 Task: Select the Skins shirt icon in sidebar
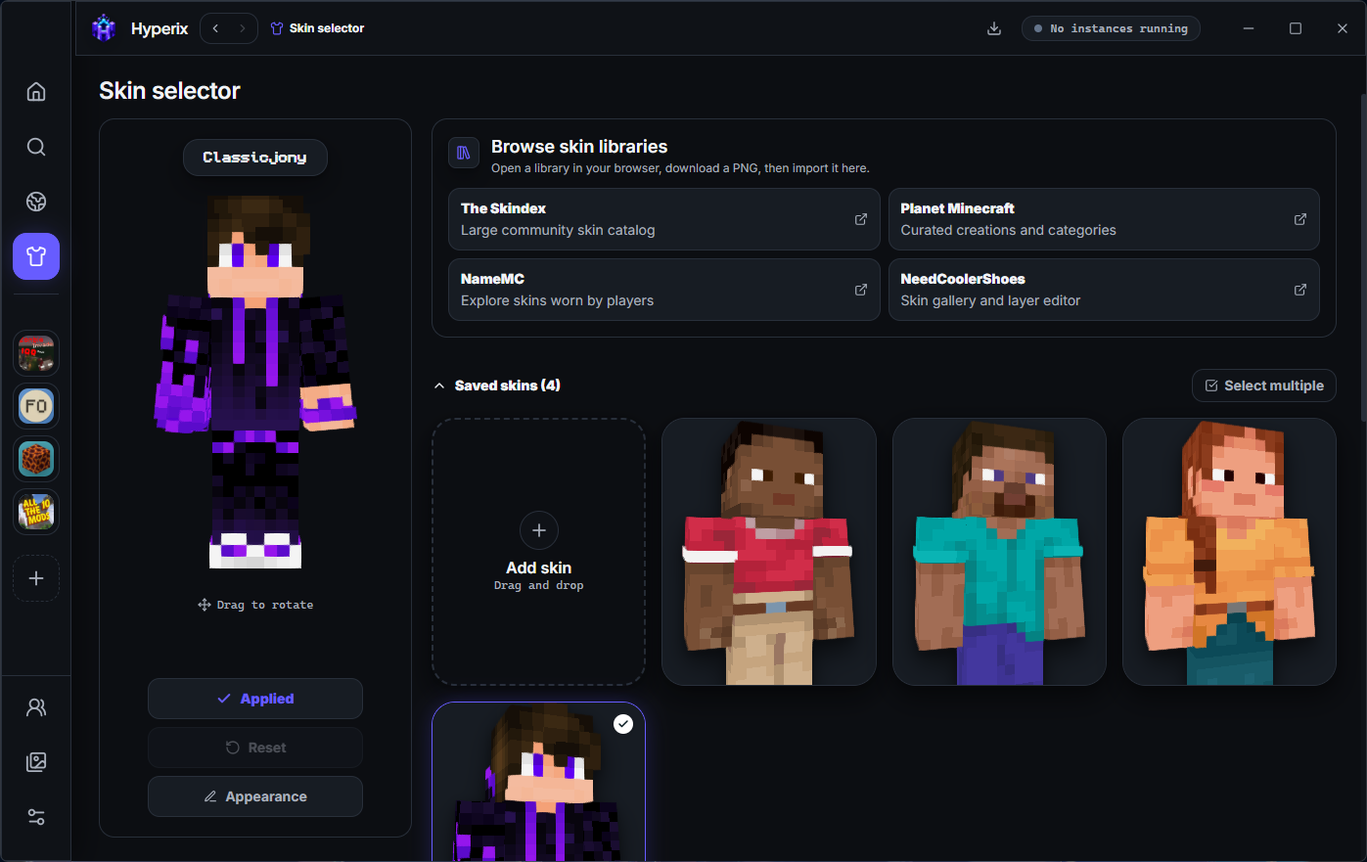tap(36, 256)
